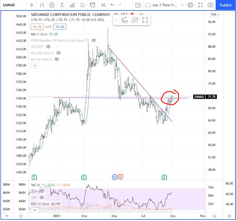Create an alert with alarm clock icon
236x221 pixels.
coord(93,5)
